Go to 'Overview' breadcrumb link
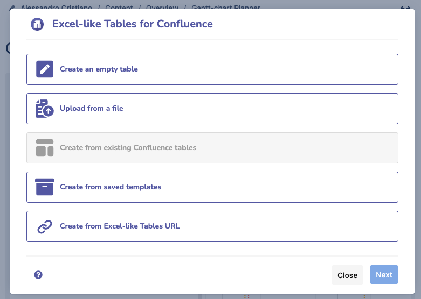The height and width of the screenshot is (299, 421). point(162,8)
